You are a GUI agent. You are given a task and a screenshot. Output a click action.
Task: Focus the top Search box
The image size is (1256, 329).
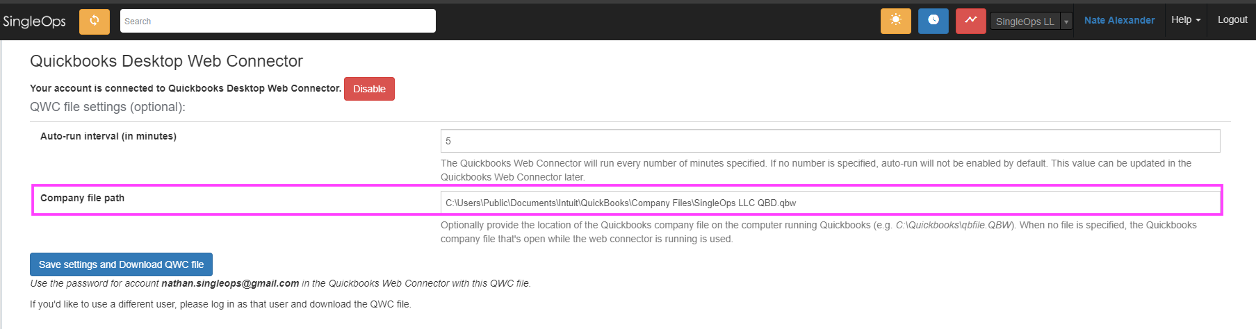click(278, 21)
